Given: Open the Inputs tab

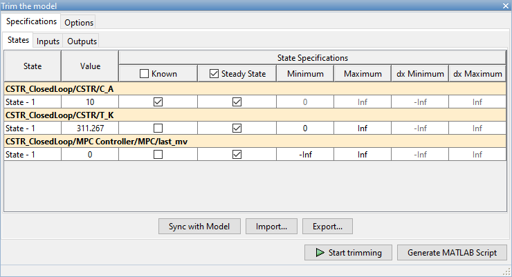Looking at the screenshot, I should click(x=48, y=41).
